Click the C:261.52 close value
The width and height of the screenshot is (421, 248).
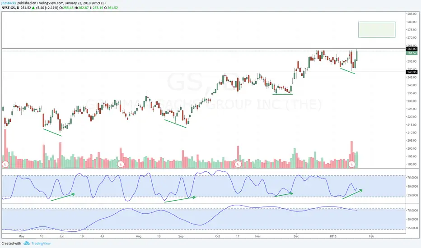point(111,8)
